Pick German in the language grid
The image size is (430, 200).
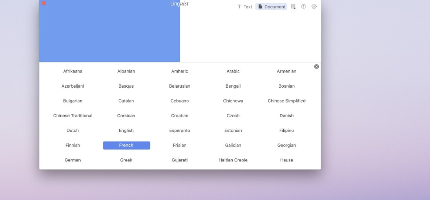tap(73, 160)
